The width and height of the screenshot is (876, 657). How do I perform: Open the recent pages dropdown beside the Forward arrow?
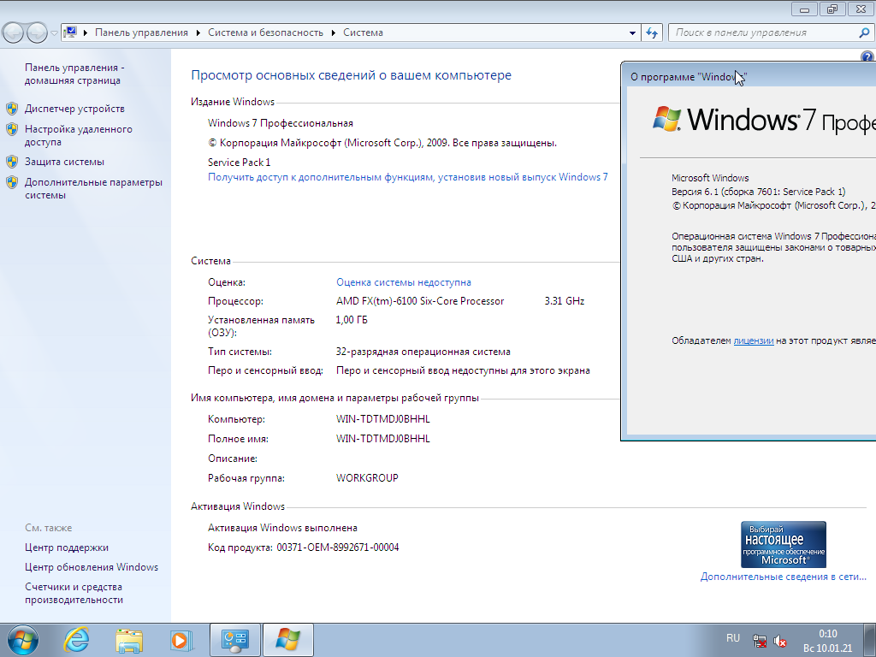54,33
